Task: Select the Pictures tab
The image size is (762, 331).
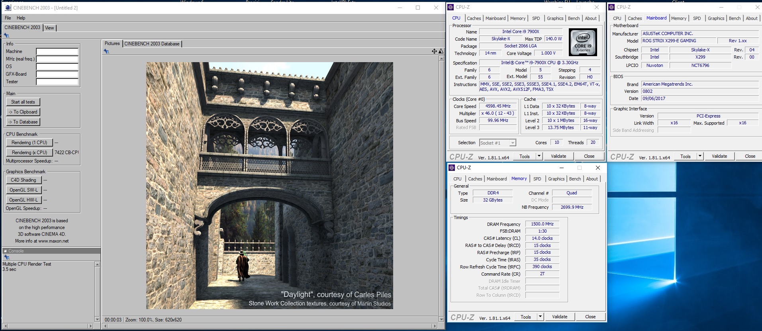Action: coord(112,43)
